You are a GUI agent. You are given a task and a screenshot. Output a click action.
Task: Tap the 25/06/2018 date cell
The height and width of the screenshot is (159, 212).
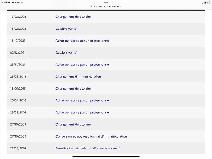18,77
